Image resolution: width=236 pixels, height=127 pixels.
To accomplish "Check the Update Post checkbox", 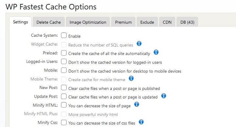I will pyautogui.click(x=64, y=96).
